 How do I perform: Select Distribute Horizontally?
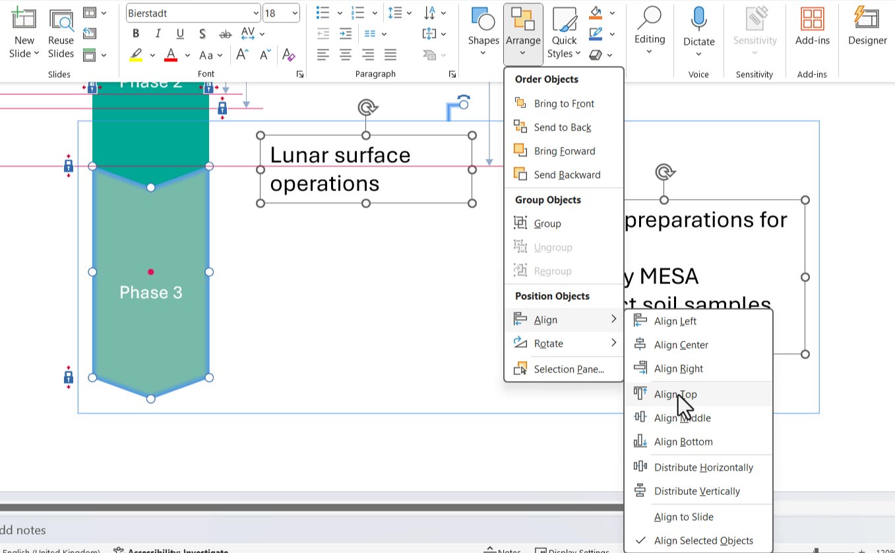point(698,467)
